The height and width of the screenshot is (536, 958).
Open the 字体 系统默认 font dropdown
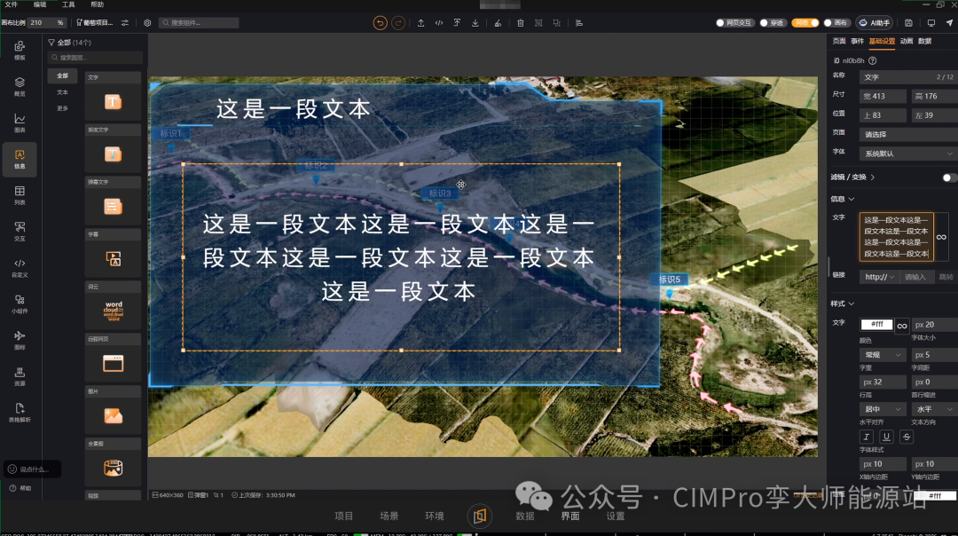908,154
